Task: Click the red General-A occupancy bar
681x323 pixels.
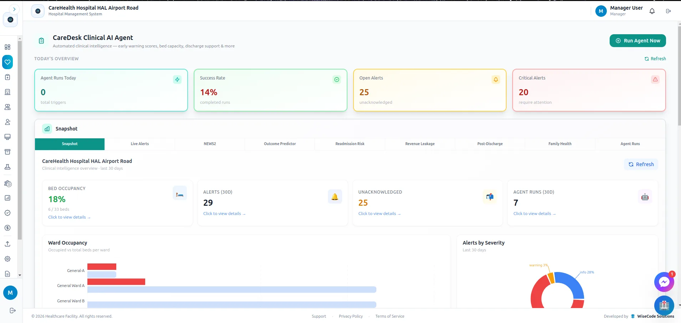Action: [x=102, y=267]
